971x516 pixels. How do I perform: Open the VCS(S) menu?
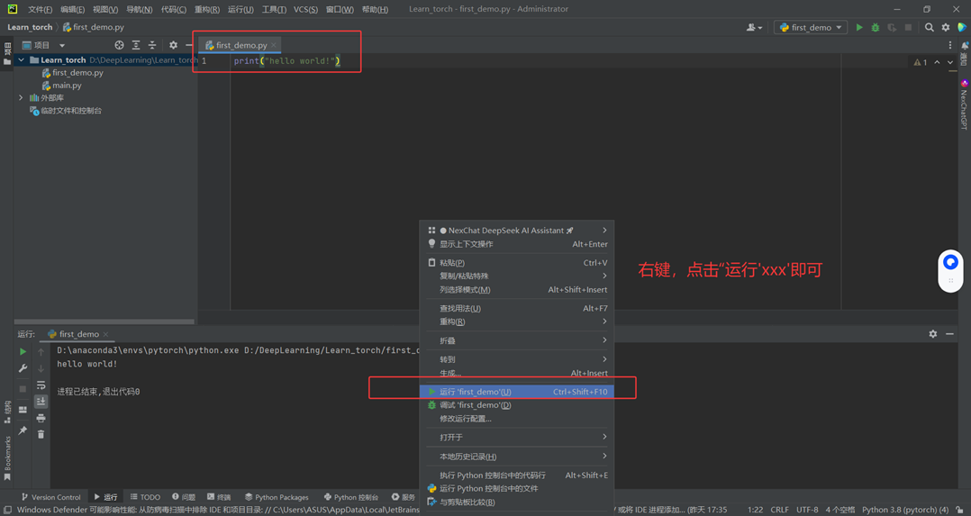pyautogui.click(x=305, y=9)
